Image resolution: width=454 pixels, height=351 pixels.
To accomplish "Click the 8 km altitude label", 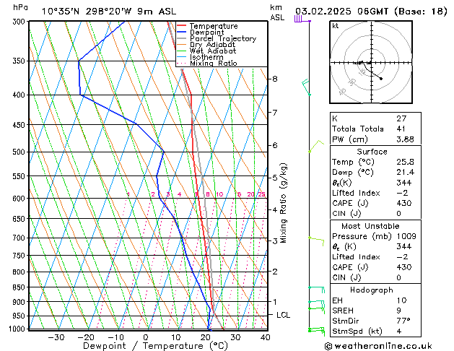I will [x=275, y=79].
